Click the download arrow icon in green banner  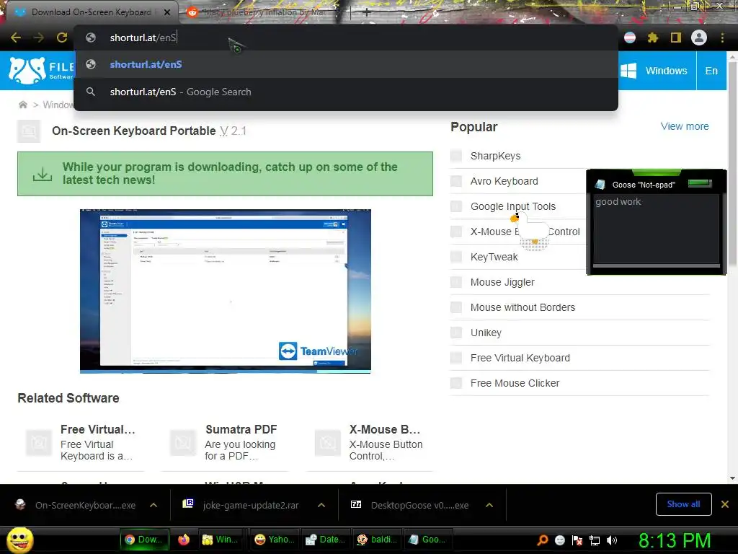click(43, 174)
